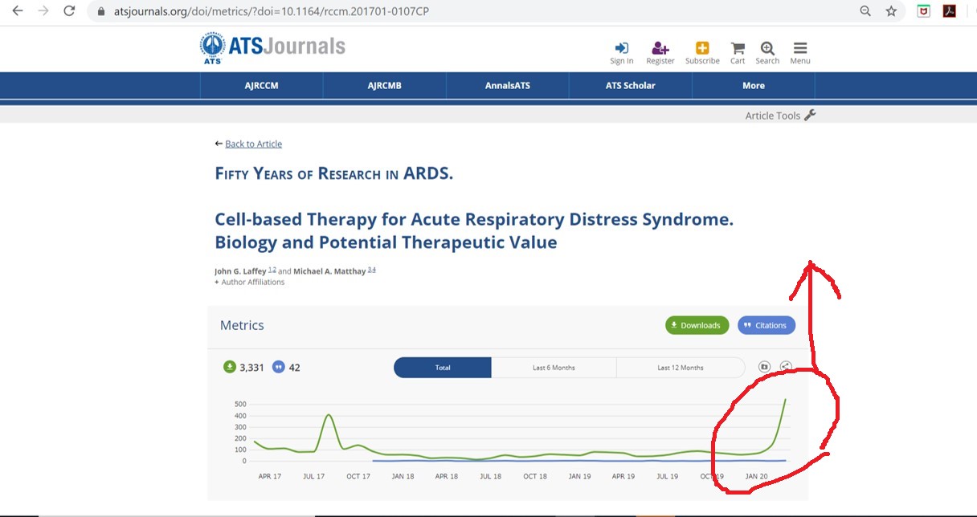Switch to the Last 6 Months tab
The height and width of the screenshot is (517, 977).
(554, 368)
